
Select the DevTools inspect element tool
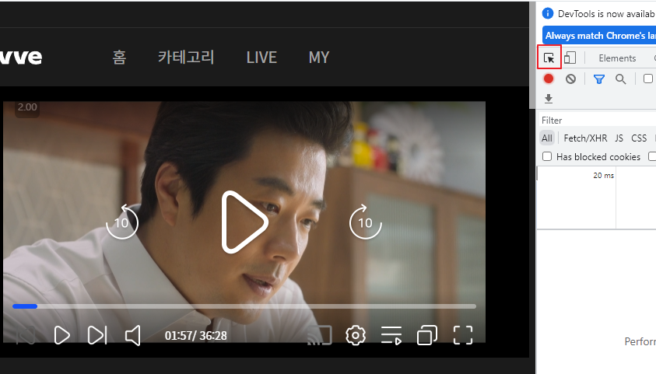tap(549, 58)
